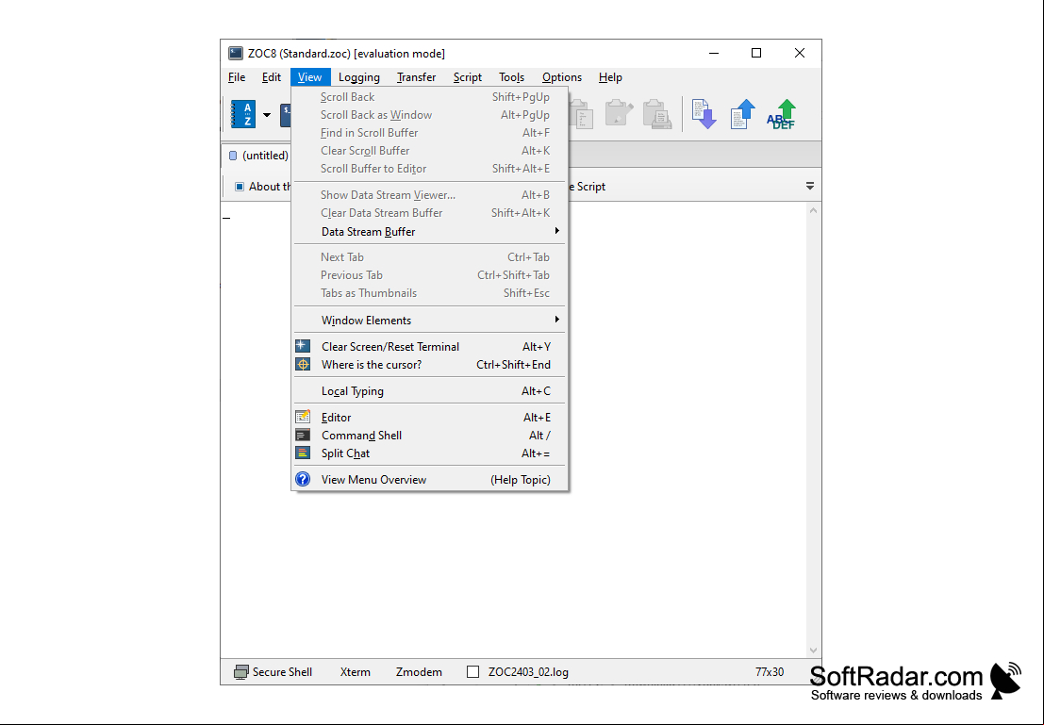Select Clear Data Stream Buffer entry

(x=430, y=212)
